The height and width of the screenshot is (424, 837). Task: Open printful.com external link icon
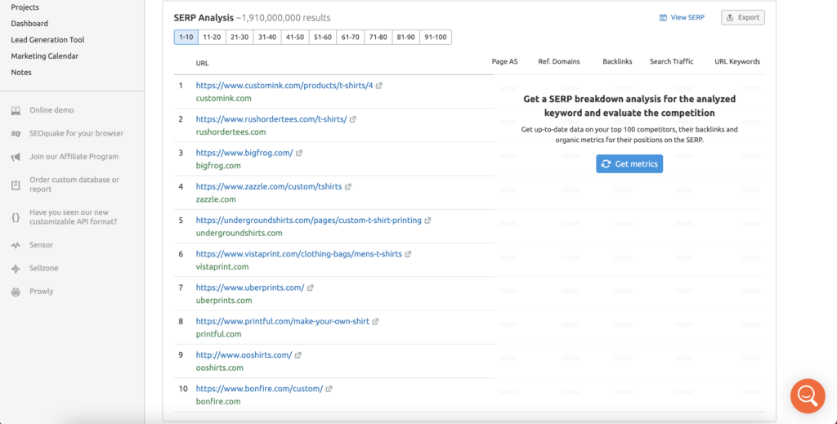375,322
